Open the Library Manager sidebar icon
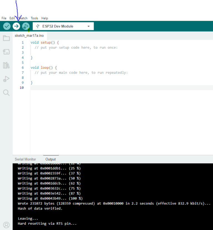Screen dimensions: 213x230 pos(6,65)
